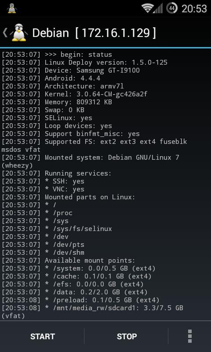The width and height of the screenshot is (211, 352).
Task: Tap the Kernel version log line
Action: 74,94
